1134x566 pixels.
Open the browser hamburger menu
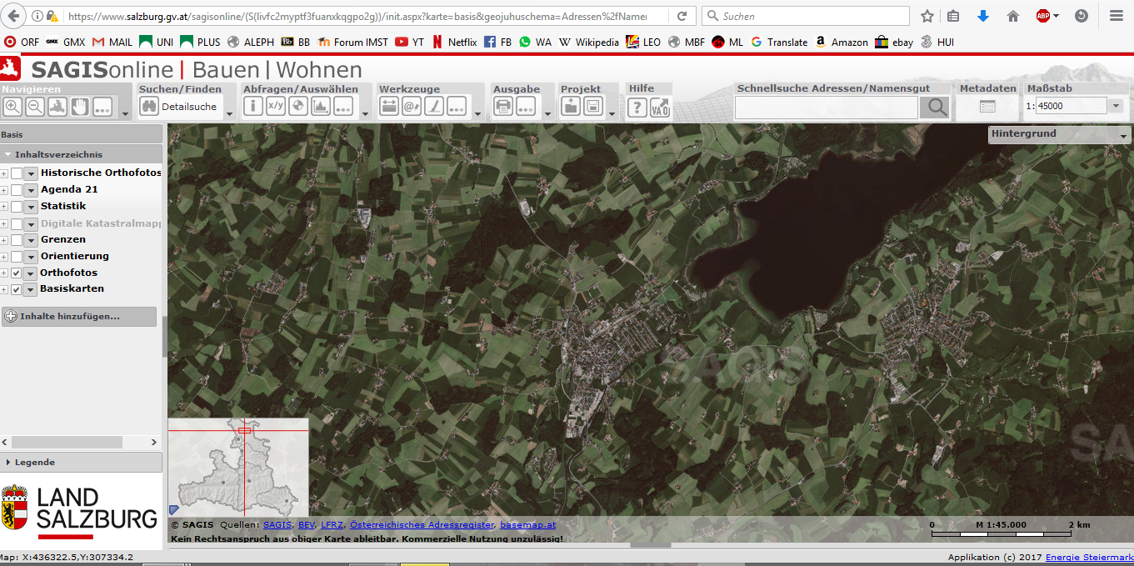tap(1117, 15)
